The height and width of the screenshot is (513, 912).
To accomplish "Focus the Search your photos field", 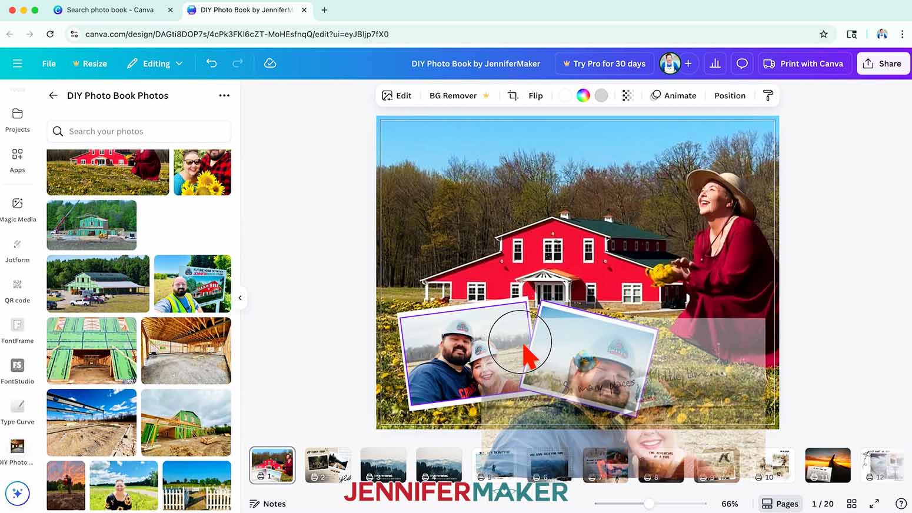I will (x=139, y=131).
